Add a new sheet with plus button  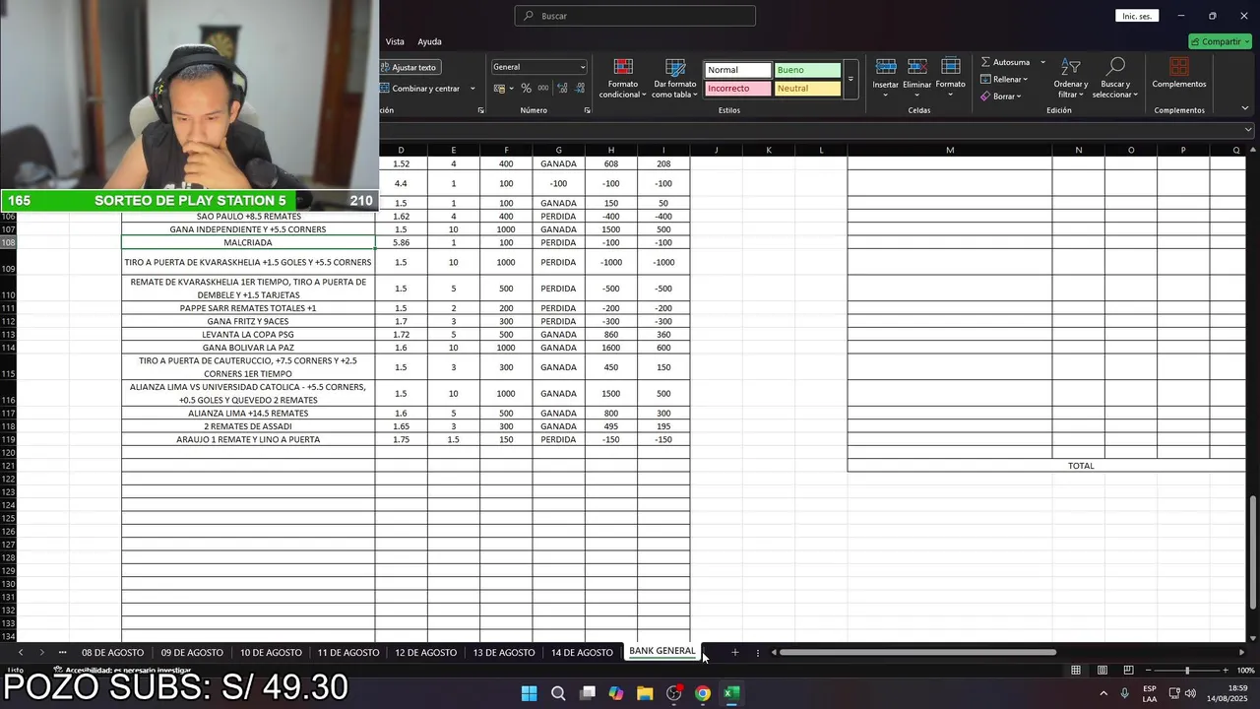734,652
